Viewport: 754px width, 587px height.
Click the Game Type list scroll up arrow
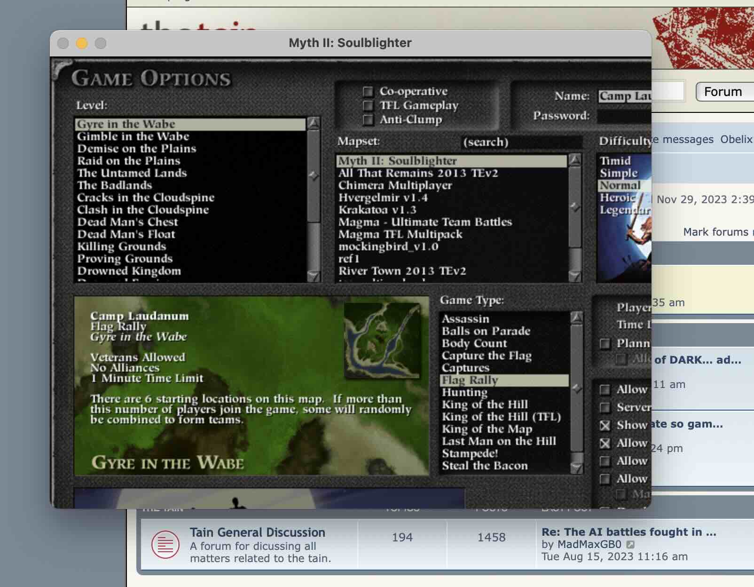[577, 317]
